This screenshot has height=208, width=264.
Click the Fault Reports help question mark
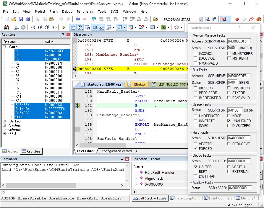pos(239,28)
